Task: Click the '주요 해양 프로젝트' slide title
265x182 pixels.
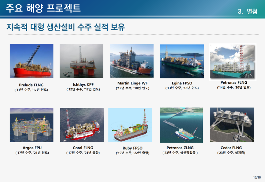Action: [x=43, y=8]
